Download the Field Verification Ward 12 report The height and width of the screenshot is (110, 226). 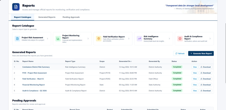point(206,79)
